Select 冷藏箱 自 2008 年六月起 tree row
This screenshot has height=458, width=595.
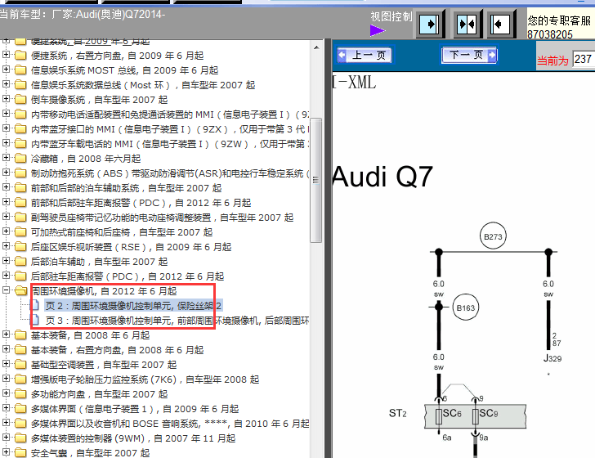pyautogui.click(x=86, y=159)
